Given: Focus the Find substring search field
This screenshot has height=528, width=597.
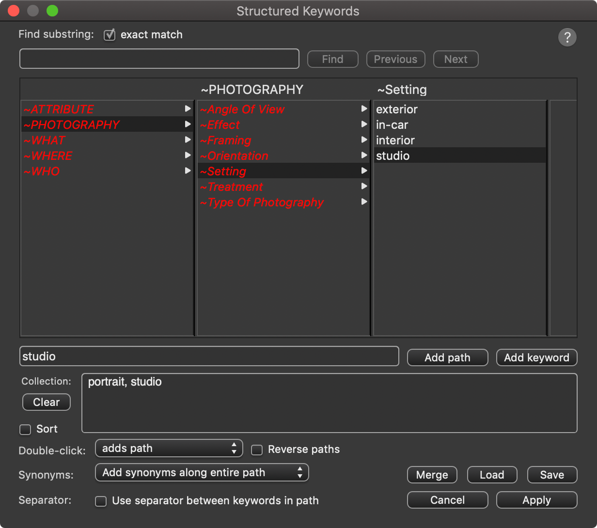Looking at the screenshot, I should (159, 59).
